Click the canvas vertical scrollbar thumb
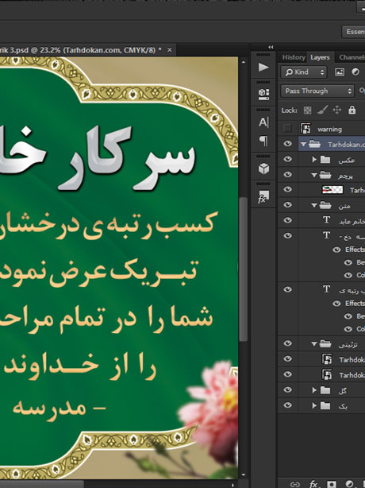Viewport: 365px width, 488px height. 244,269
